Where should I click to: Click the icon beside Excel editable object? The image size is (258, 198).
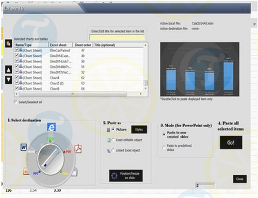pos(109,141)
